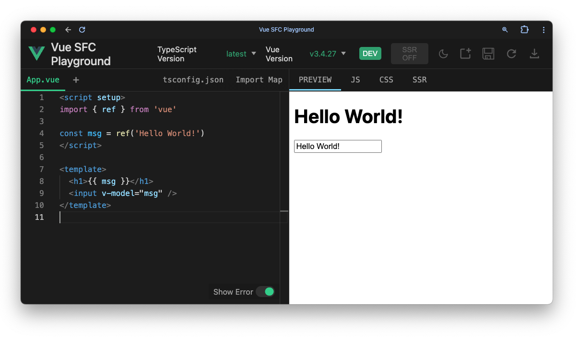
Task: Select the App.vue file tab
Action: tap(43, 80)
